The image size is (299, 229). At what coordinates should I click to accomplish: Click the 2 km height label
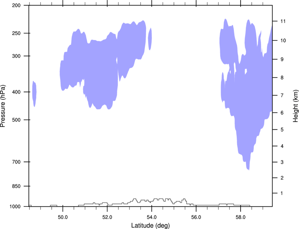282,178
